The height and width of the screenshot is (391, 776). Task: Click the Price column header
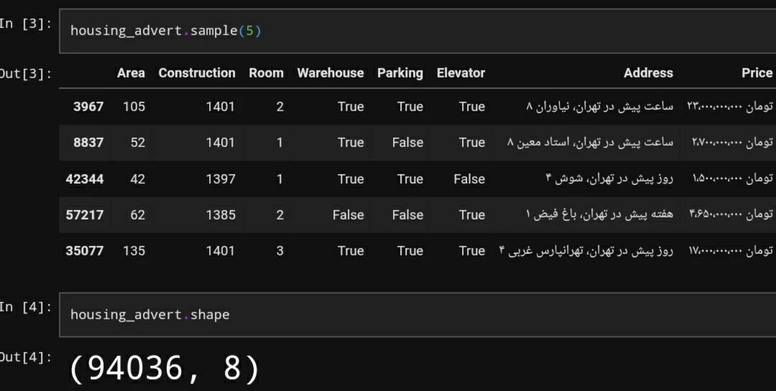tap(757, 73)
